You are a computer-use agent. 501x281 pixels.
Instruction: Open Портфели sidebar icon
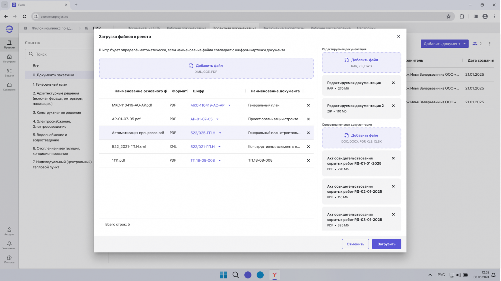click(x=9, y=58)
